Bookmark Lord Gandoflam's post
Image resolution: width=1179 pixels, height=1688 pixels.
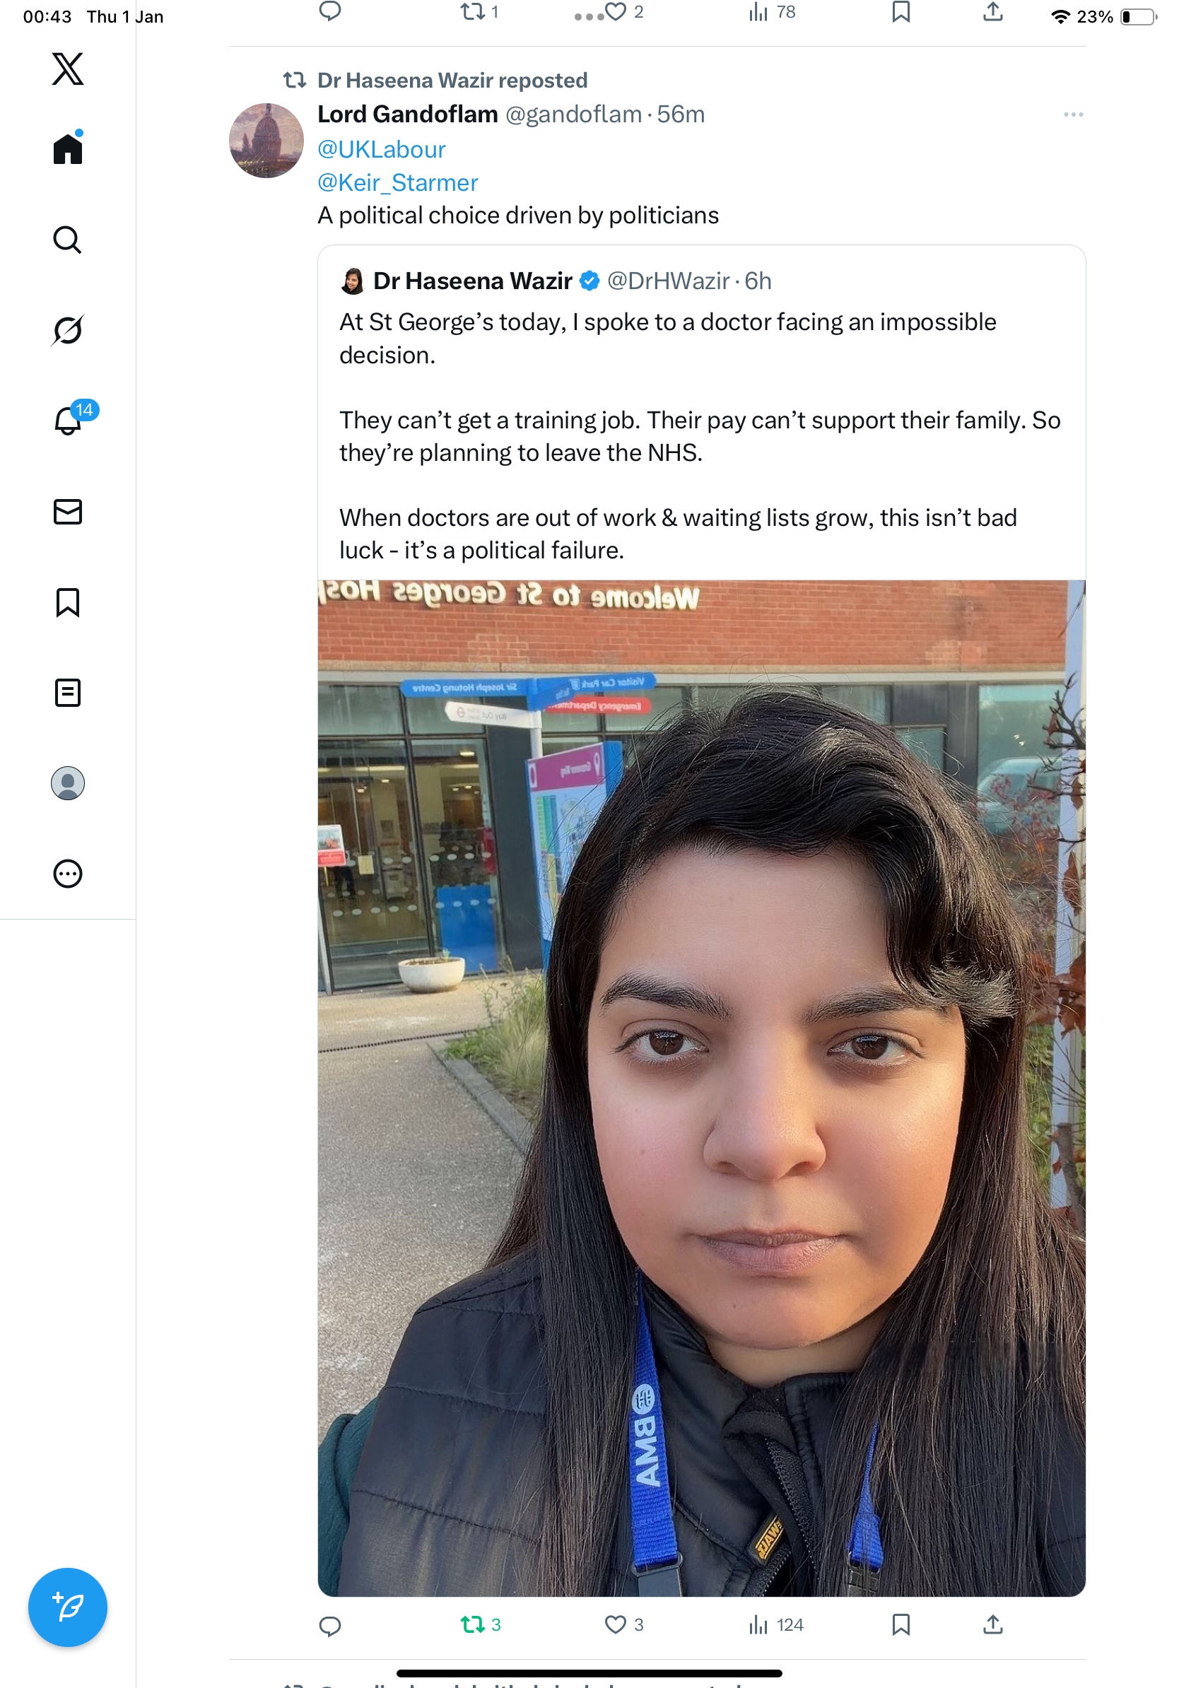pos(901,1625)
